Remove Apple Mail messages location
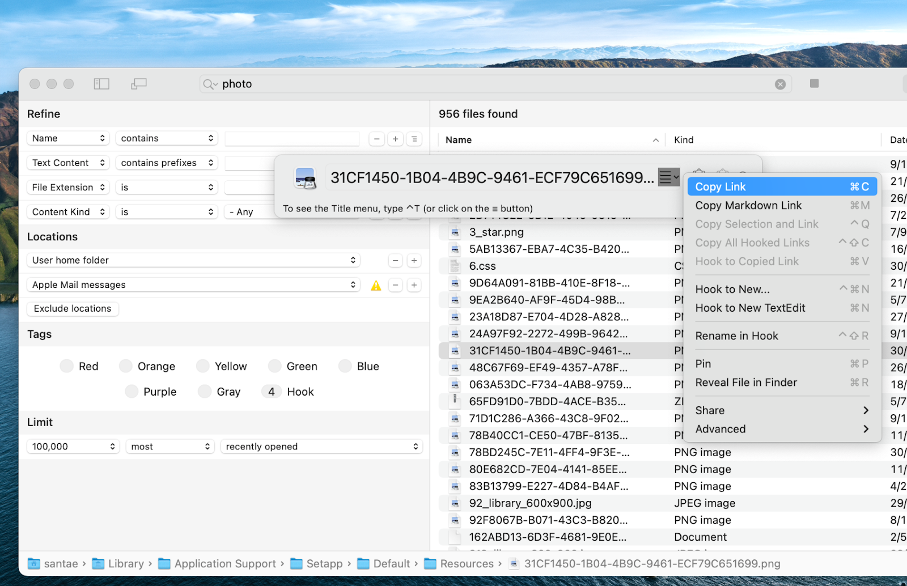The height and width of the screenshot is (586, 907). coord(396,285)
